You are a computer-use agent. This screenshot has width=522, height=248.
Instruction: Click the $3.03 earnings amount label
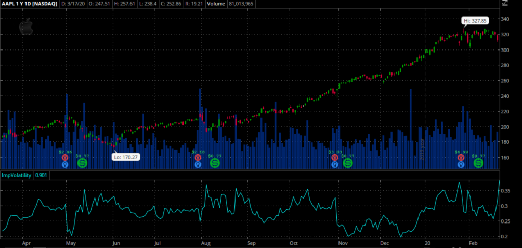(x=335, y=152)
